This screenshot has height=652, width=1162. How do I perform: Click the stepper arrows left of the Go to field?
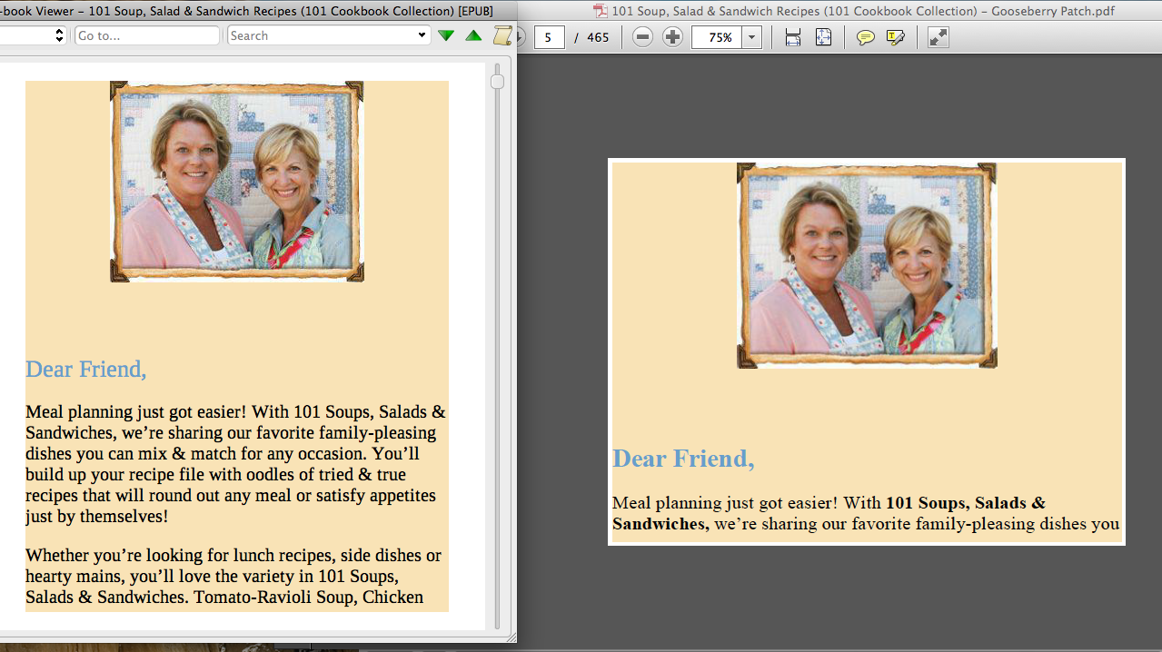[60, 35]
